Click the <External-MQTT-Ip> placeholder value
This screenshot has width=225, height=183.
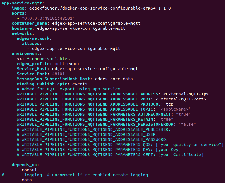(186, 94)
